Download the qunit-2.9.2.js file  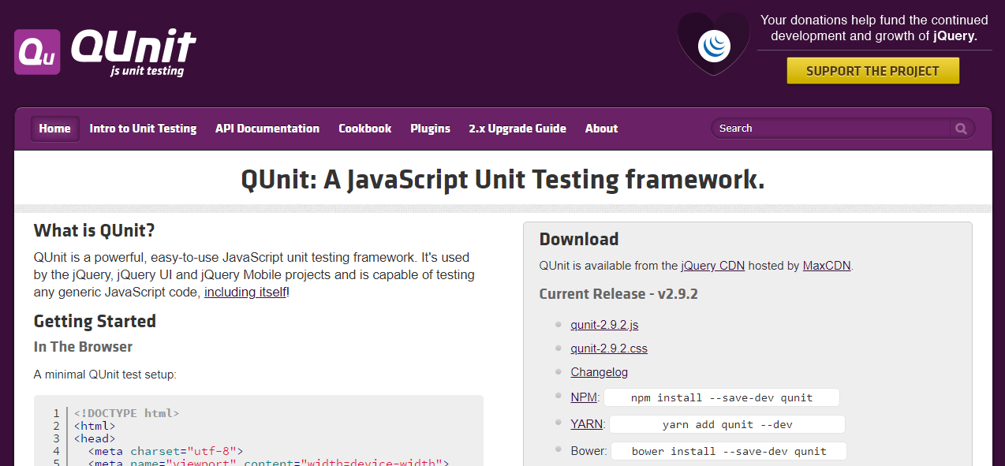tap(604, 325)
